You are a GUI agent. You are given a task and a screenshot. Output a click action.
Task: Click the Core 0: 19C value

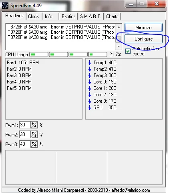(105, 82)
